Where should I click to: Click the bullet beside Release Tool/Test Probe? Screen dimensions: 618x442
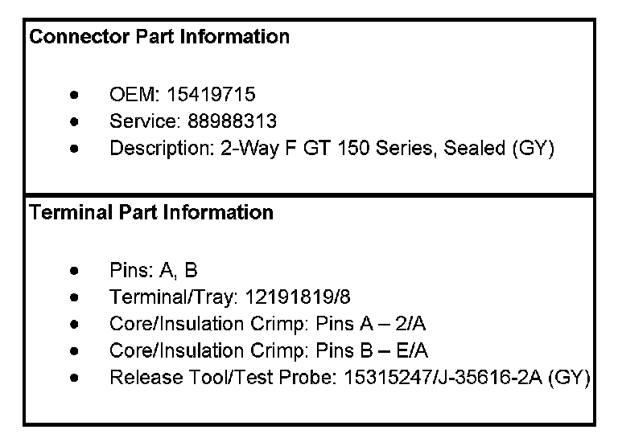(x=75, y=377)
